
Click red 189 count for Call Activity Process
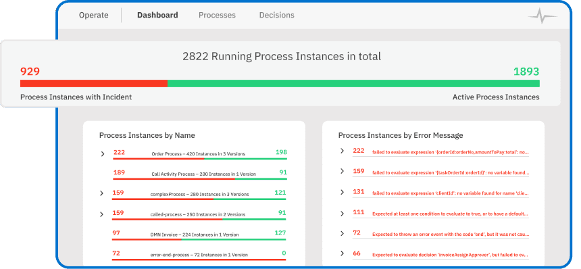click(x=120, y=172)
